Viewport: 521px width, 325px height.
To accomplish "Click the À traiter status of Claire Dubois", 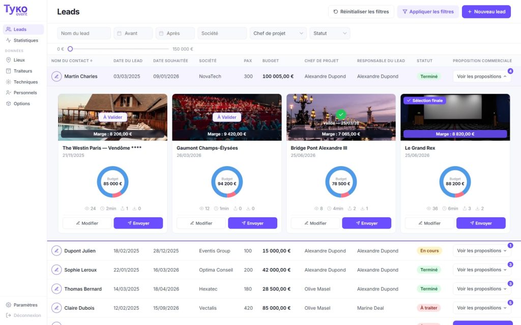I will point(428,308).
